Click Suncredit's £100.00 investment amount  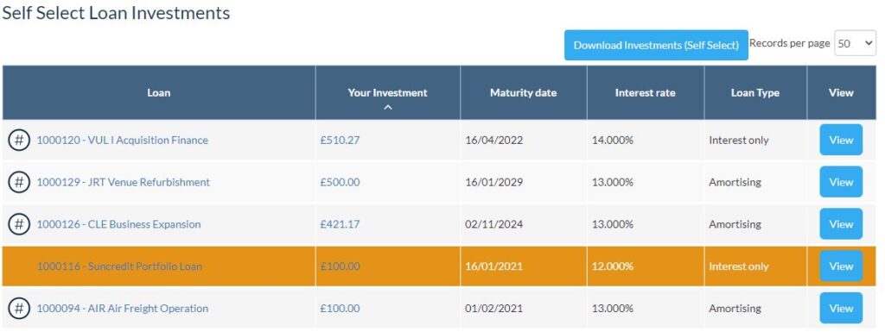point(340,266)
